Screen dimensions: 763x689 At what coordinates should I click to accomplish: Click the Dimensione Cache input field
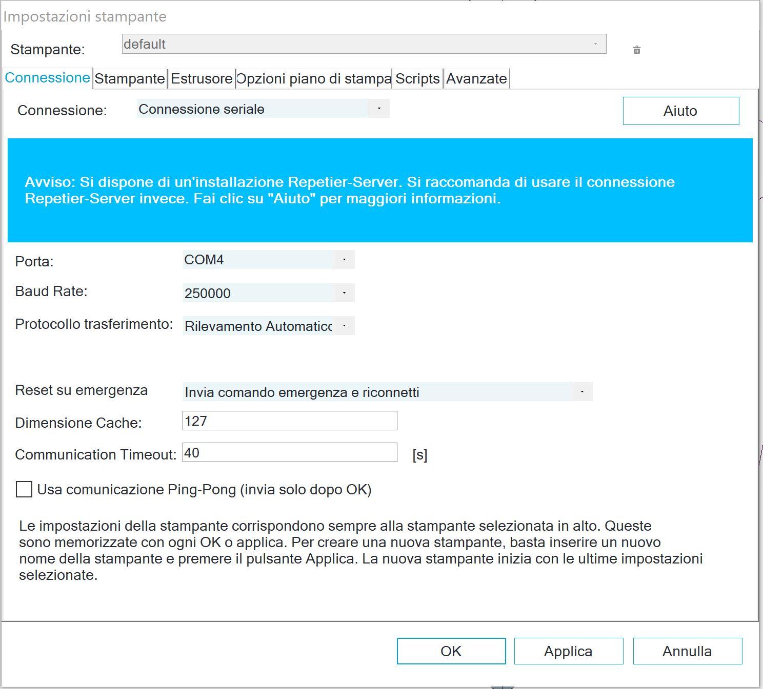[x=290, y=421]
